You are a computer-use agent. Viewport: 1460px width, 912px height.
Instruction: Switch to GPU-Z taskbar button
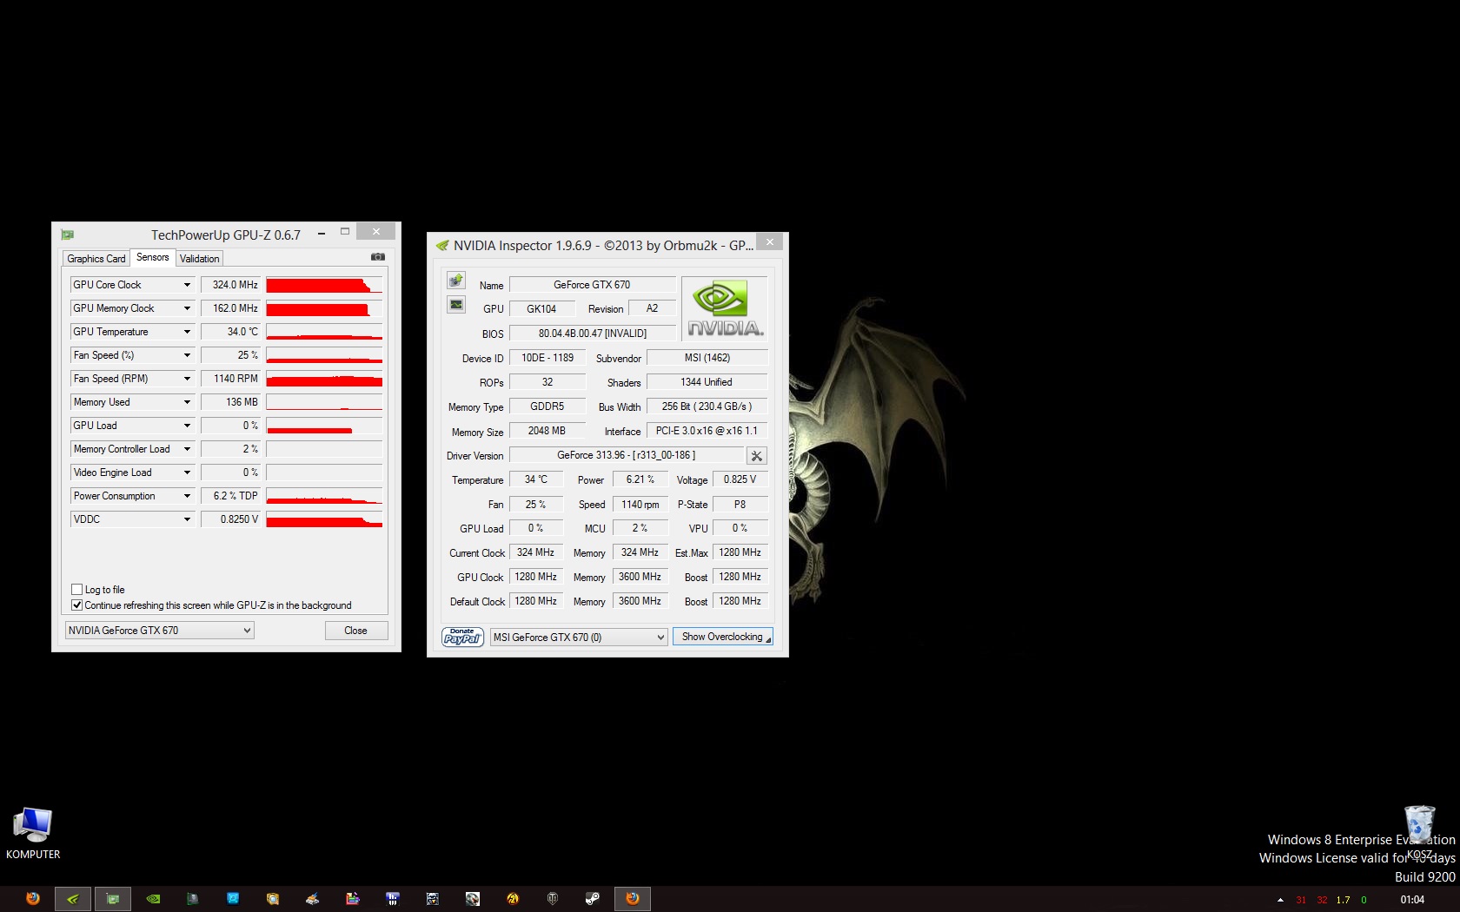[x=113, y=899]
